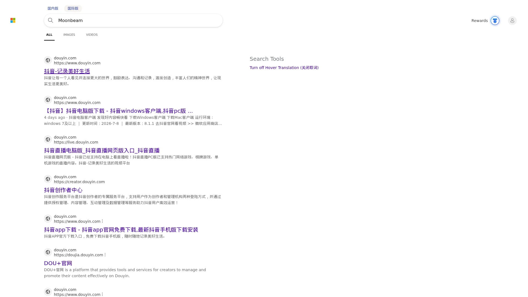Open more options next to doujia.douyin.com URL
The image size is (528, 297).
click(x=105, y=255)
